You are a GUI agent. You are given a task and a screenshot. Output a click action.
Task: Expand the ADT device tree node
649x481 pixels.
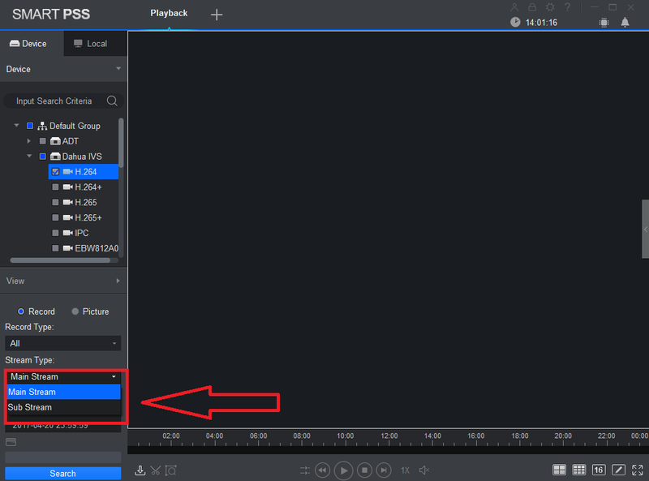pyautogui.click(x=28, y=141)
